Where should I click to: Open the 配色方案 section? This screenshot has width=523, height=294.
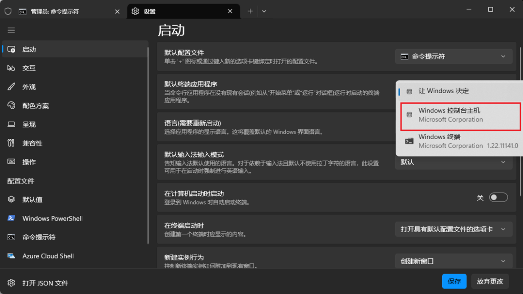click(x=35, y=106)
